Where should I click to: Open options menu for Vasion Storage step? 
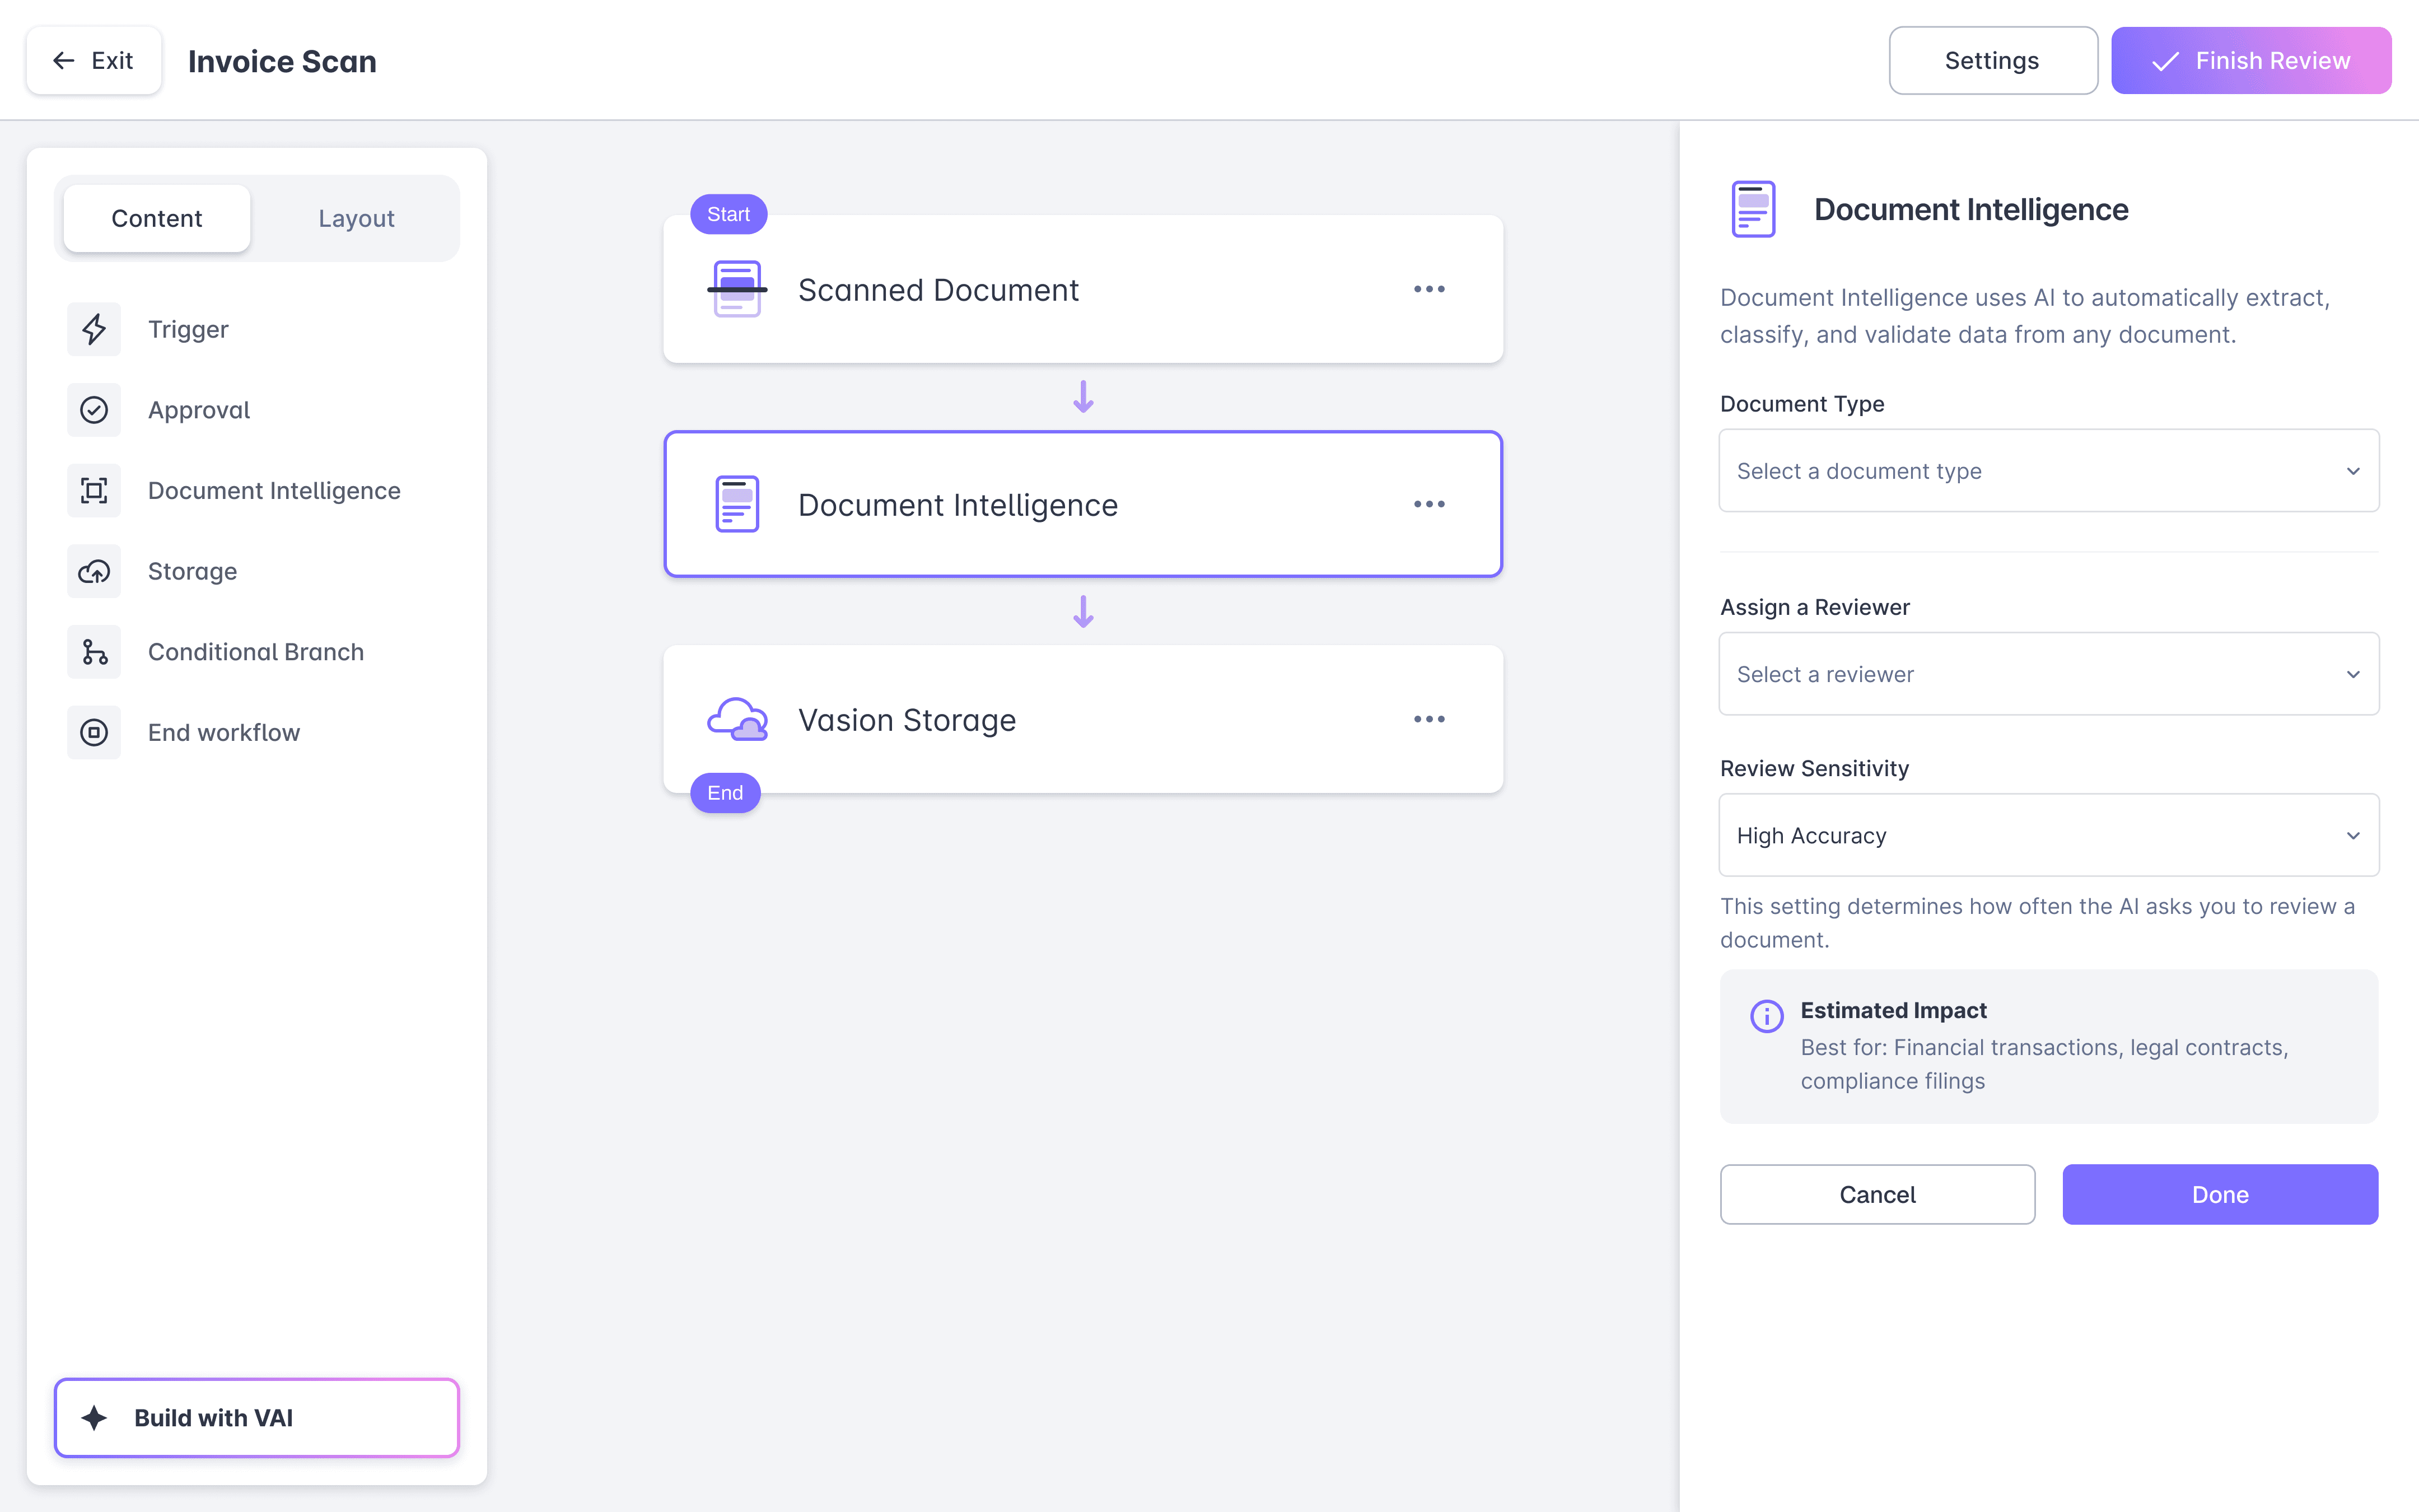[1428, 719]
